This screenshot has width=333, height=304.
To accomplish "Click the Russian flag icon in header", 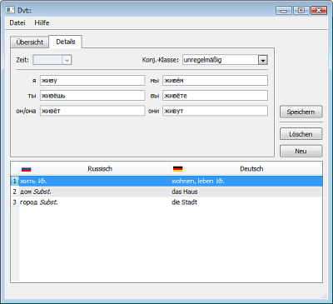I will tap(26, 169).
